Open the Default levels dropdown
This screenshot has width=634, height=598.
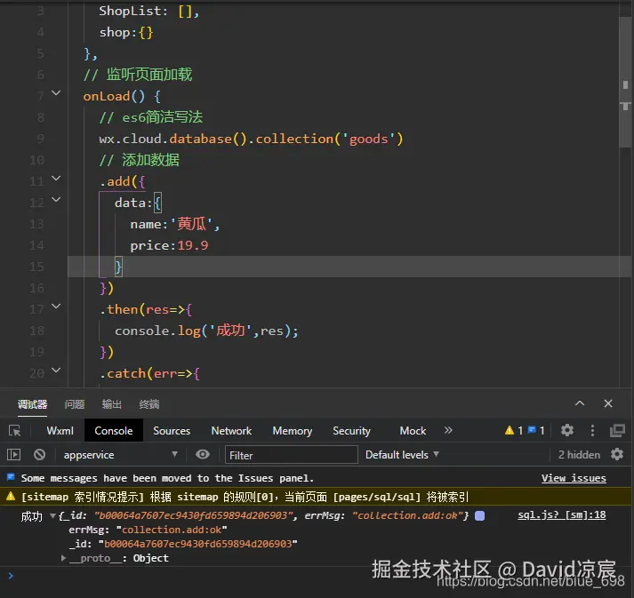[x=402, y=455]
